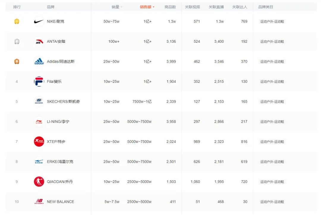This screenshot has width=321, height=215.
Task: Select the LI-NING brand logo
Action: (x=38, y=121)
